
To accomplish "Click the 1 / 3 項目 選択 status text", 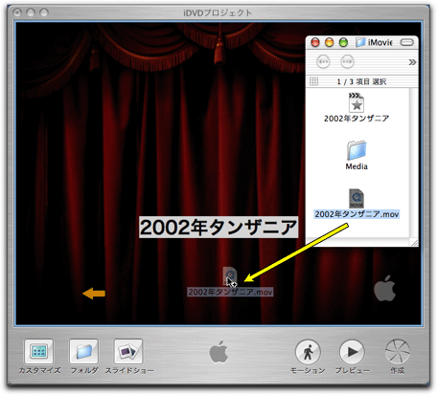I will 361,82.
